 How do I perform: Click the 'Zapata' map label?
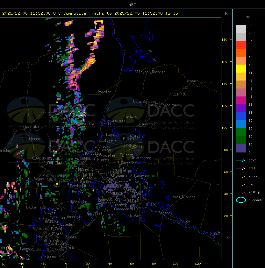(71, 237)
